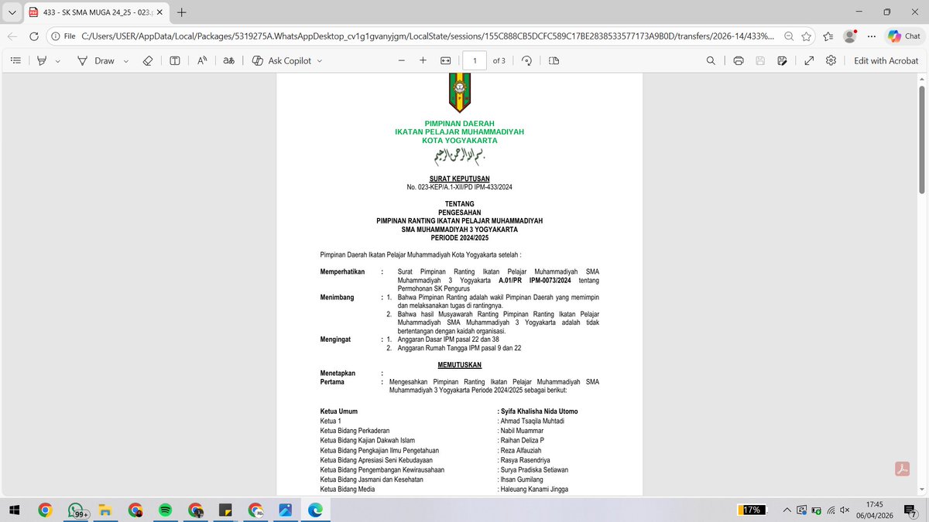The width and height of the screenshot is (929, 522).
Task: Show hidden system tray icons
Action: [x=787, y=510]
